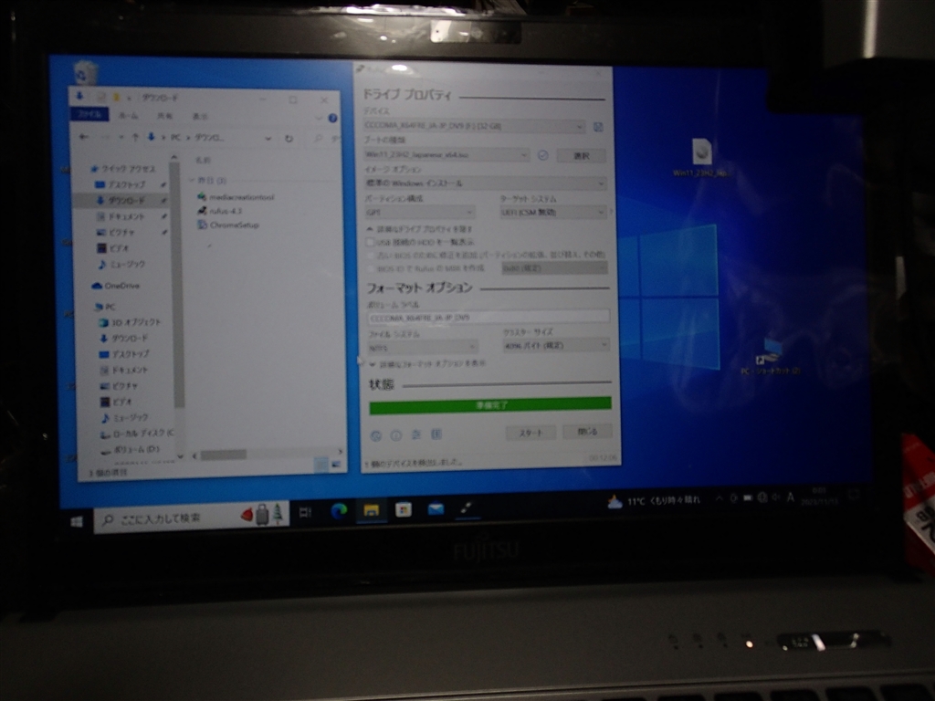Collapse advanced drive properties
Viewport: 935px width, 701px height.
coord(420,229)
